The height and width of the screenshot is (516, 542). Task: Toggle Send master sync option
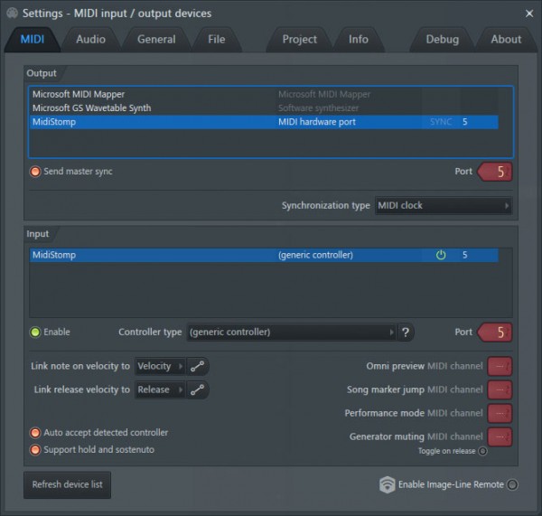click(35, 171)
